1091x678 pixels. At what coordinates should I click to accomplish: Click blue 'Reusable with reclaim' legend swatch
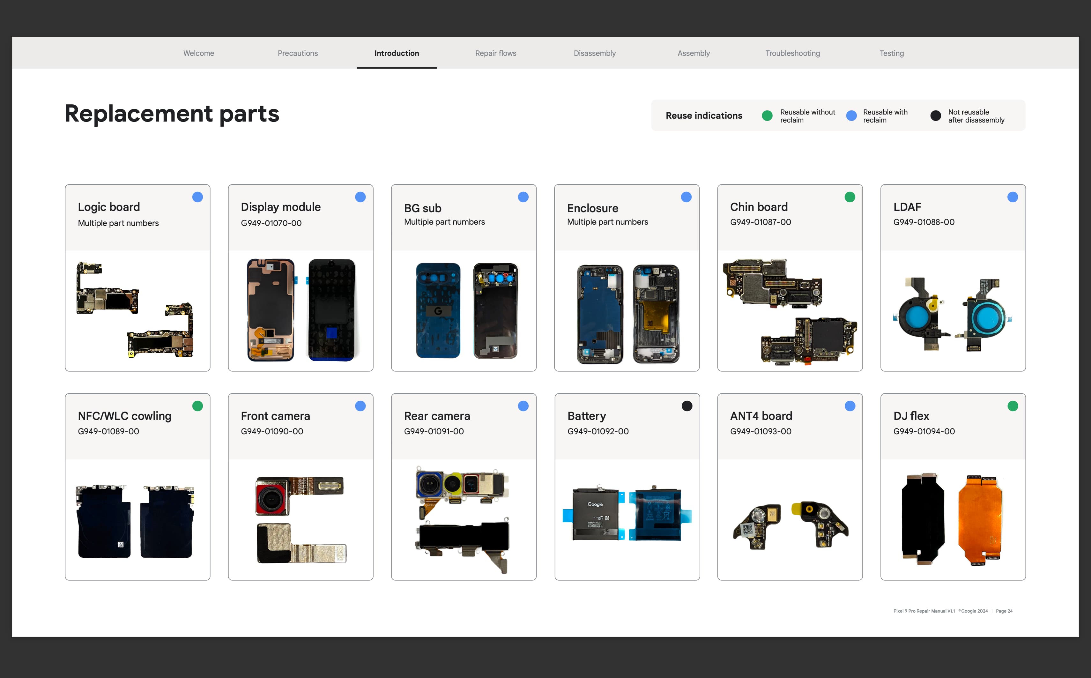click(851, 116)
